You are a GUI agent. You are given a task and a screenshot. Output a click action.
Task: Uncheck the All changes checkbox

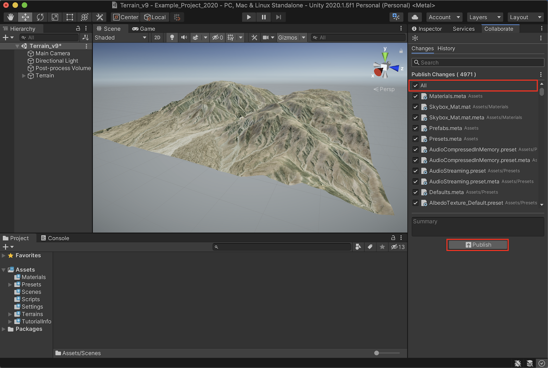[x=415, y=86]
